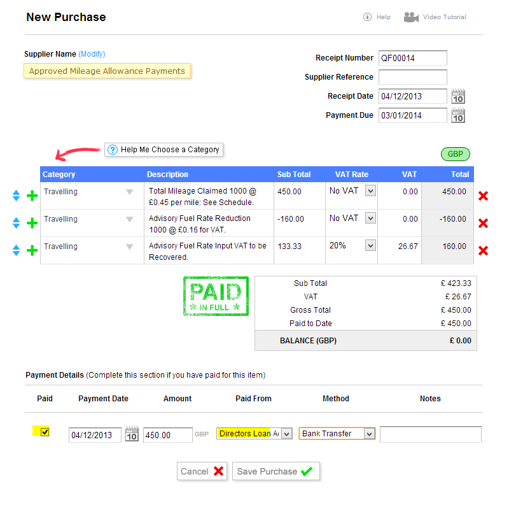Add a line after the first Travelling row
This screenshot has width=523, height=507.
[32, 196]
